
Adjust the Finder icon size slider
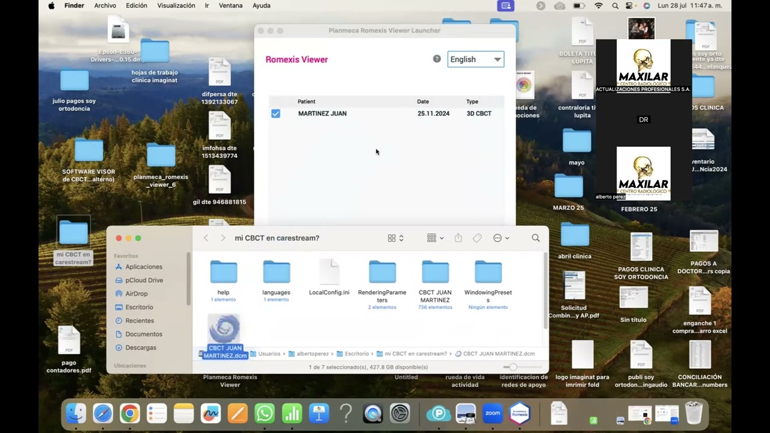(x=513, y=367)
